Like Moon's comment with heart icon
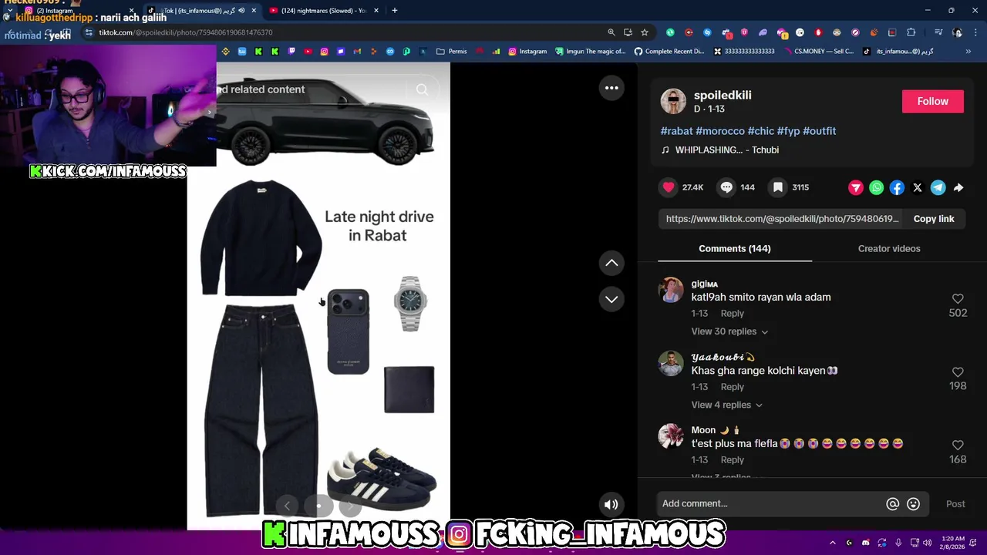Image resolution: width=987 pixels, height=555 pixels. click(958, 445)
